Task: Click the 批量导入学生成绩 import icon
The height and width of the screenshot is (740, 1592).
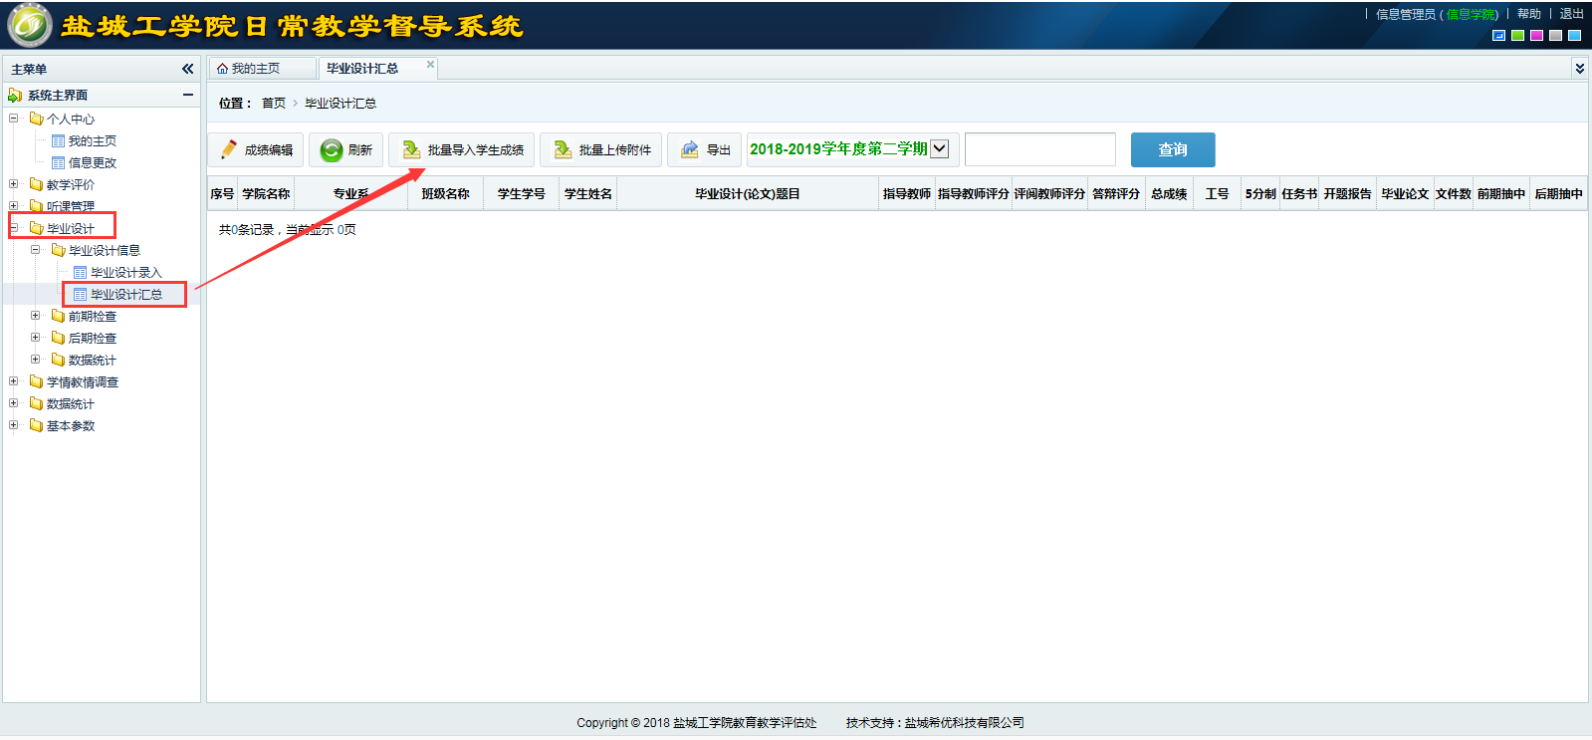Action: pos(410,149)
